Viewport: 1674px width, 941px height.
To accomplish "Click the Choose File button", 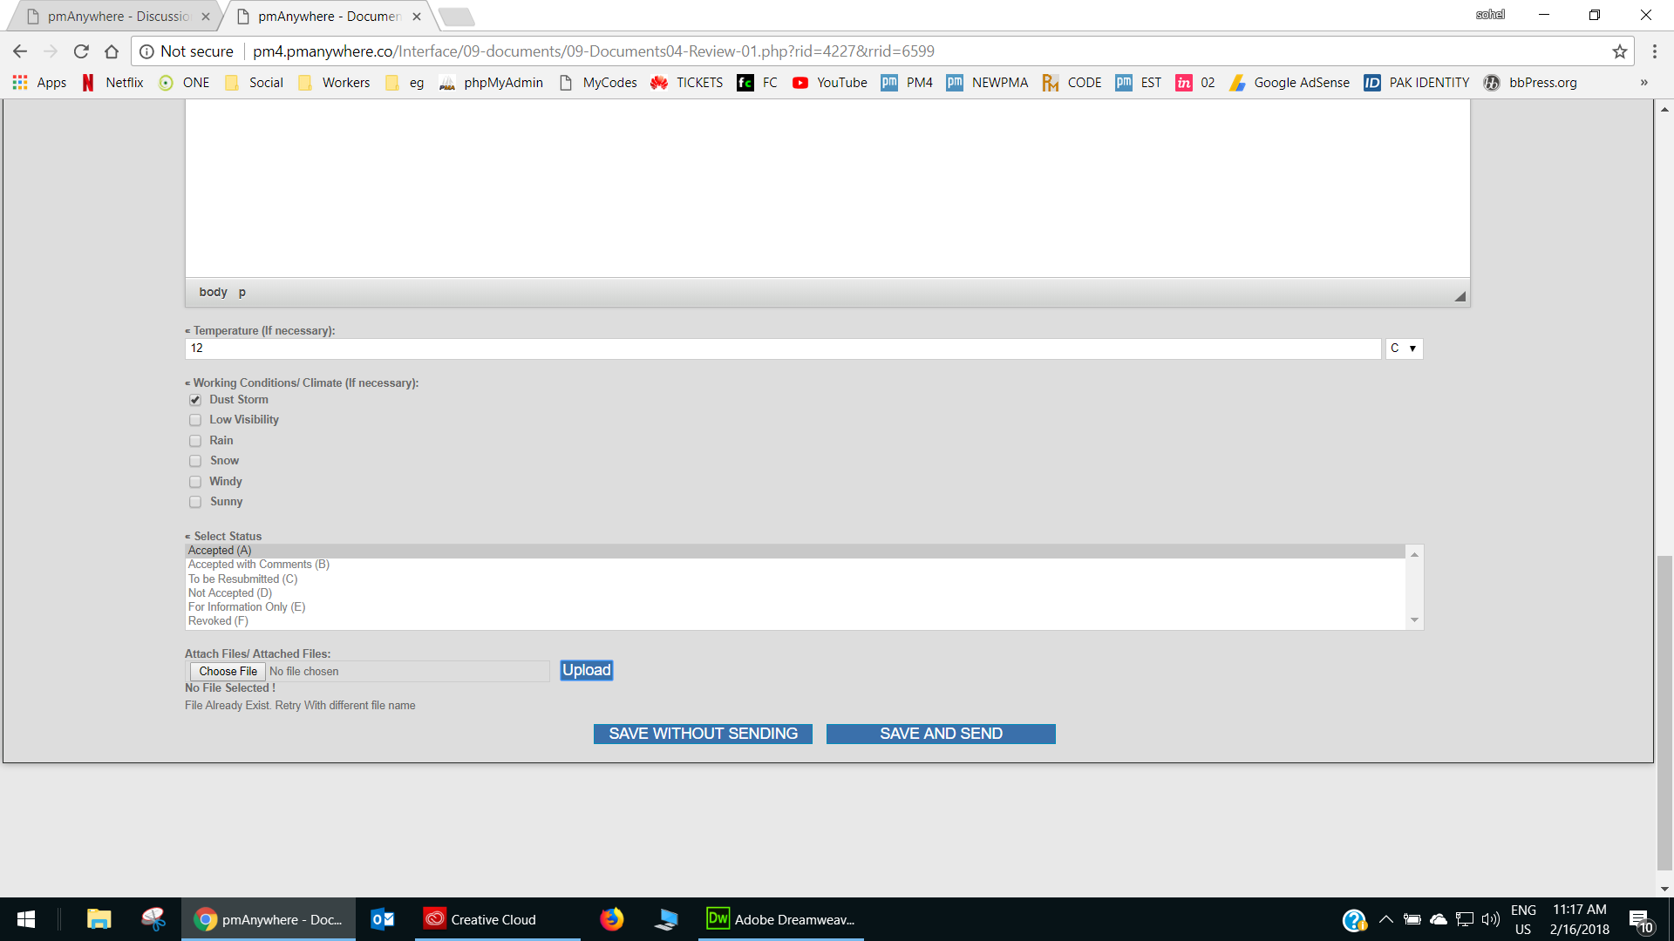I will [228, 672].
